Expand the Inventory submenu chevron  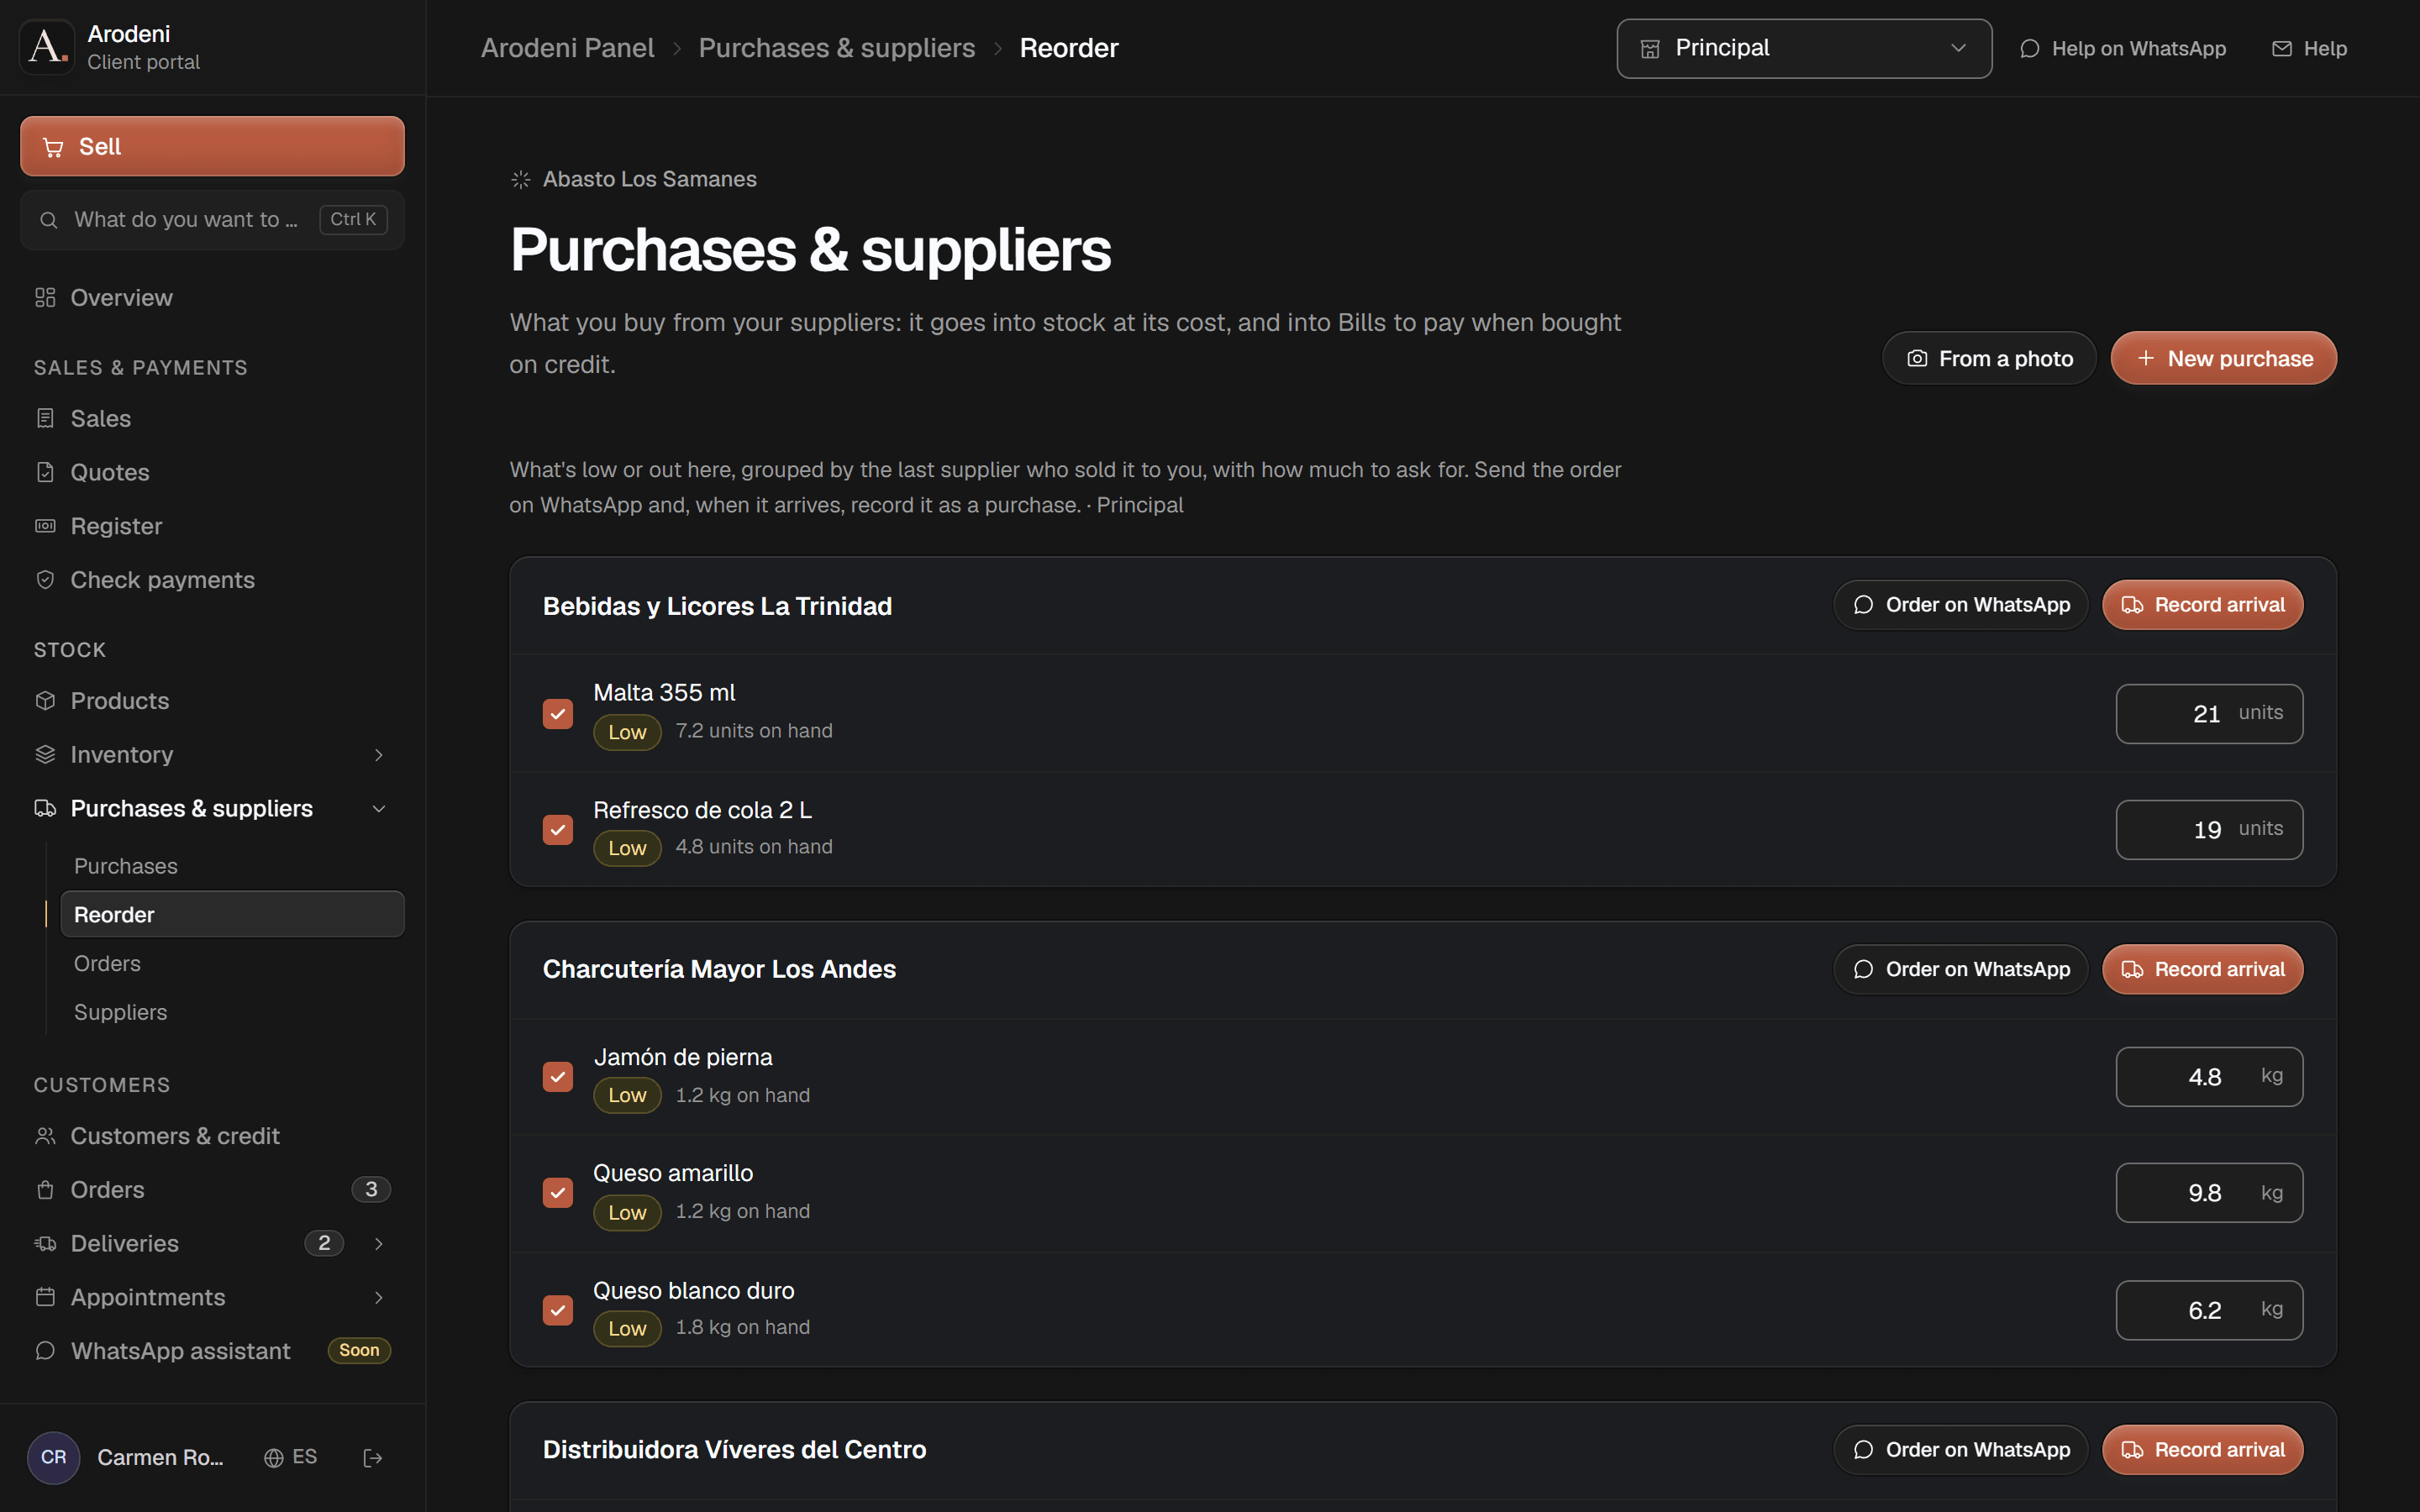pyautogui.click(x=379, y=755)
